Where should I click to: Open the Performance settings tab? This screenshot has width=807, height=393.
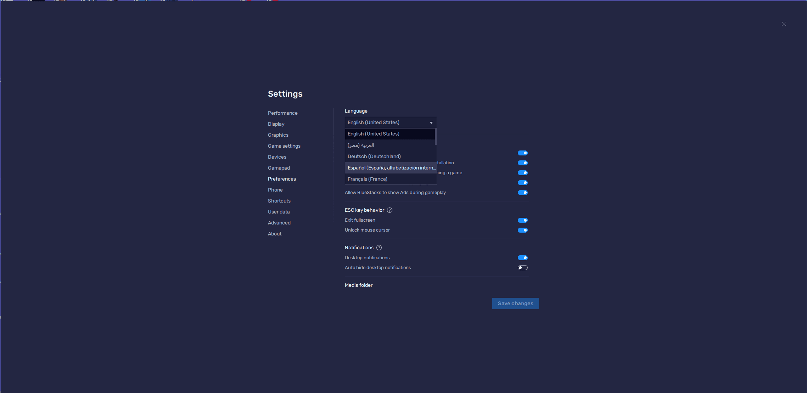coord(282,113)
